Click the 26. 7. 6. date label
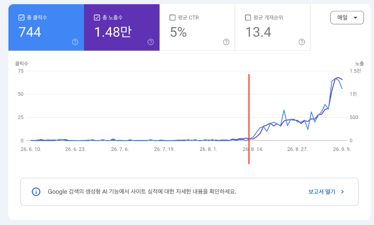The height and width of the screenshot is (225, 374). coord(120,149)
